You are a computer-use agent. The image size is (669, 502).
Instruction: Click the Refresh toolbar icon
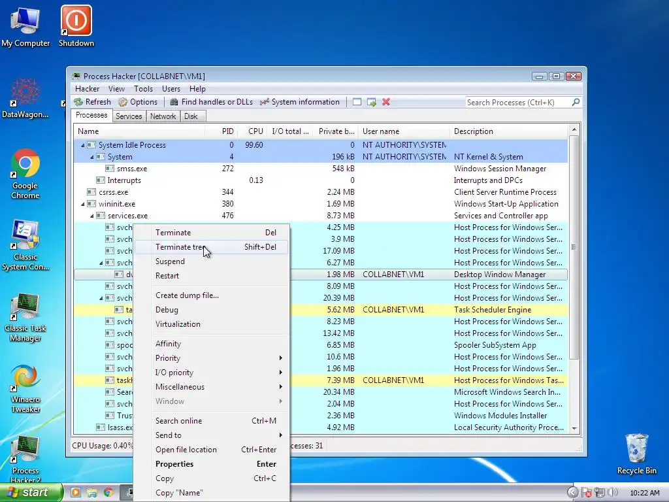pos(78,102)
